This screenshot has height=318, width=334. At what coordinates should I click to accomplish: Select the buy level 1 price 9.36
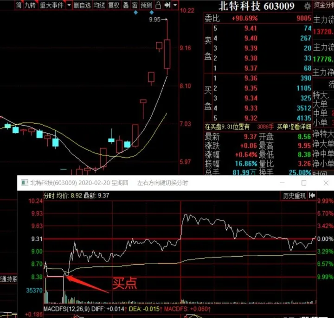(250, 78)
